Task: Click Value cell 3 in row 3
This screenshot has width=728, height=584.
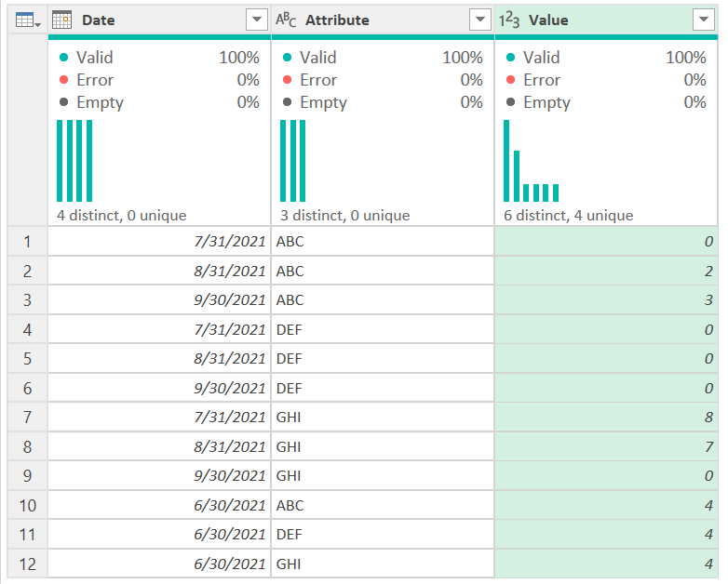Action: [x=606, y=299]
